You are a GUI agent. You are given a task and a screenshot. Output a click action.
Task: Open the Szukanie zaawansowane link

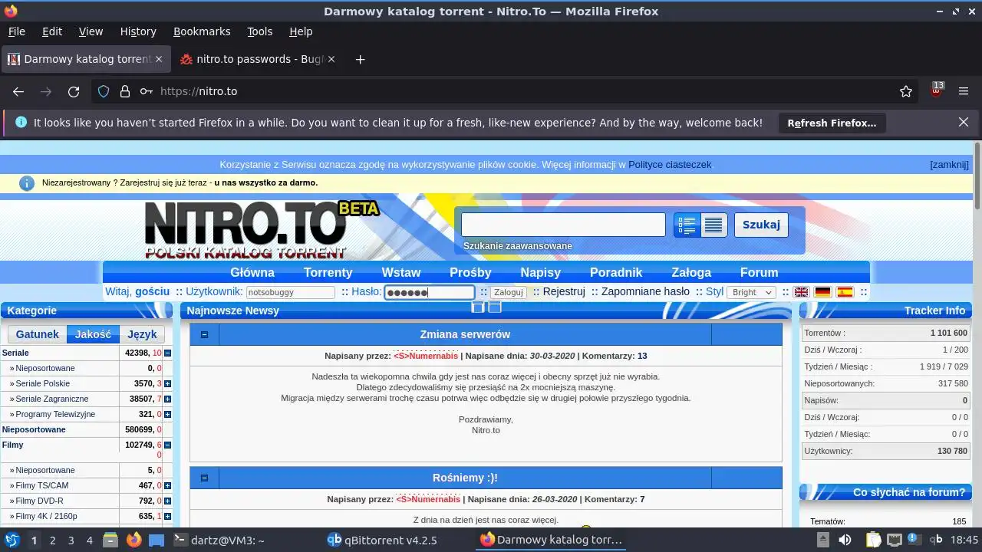click(x=518, y=245)
